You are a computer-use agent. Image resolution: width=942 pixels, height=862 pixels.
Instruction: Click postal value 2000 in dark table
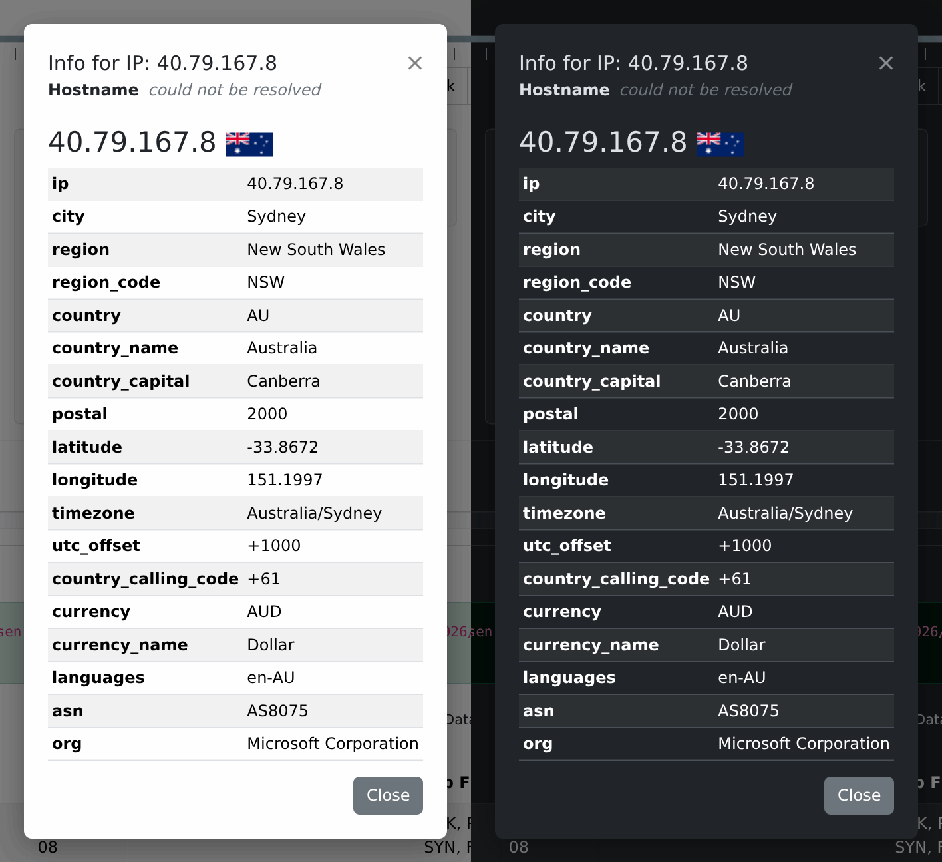coord(738,414)
